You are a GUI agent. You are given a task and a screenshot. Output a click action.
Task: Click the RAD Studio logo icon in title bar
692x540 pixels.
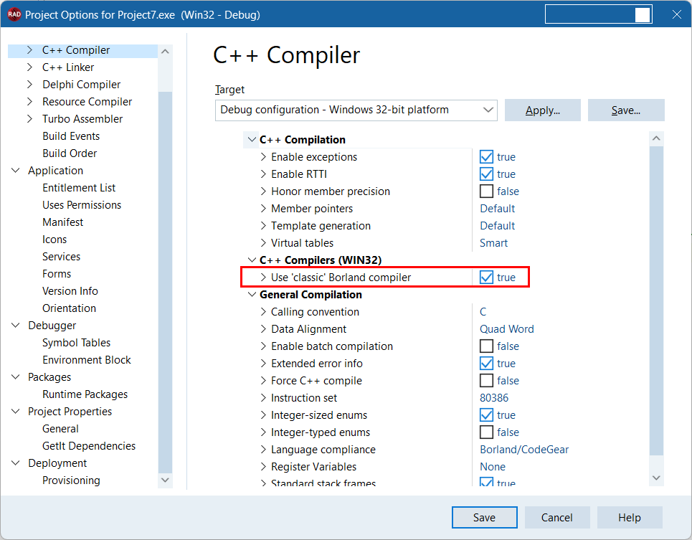(x=14, y=15)
